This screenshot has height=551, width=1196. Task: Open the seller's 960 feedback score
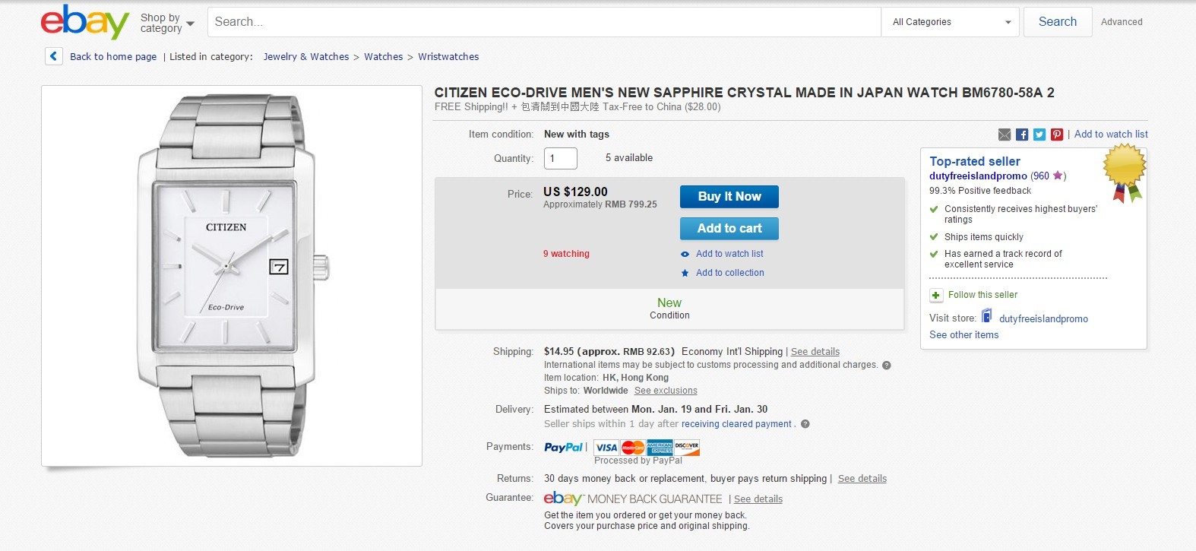(1040, 176)
